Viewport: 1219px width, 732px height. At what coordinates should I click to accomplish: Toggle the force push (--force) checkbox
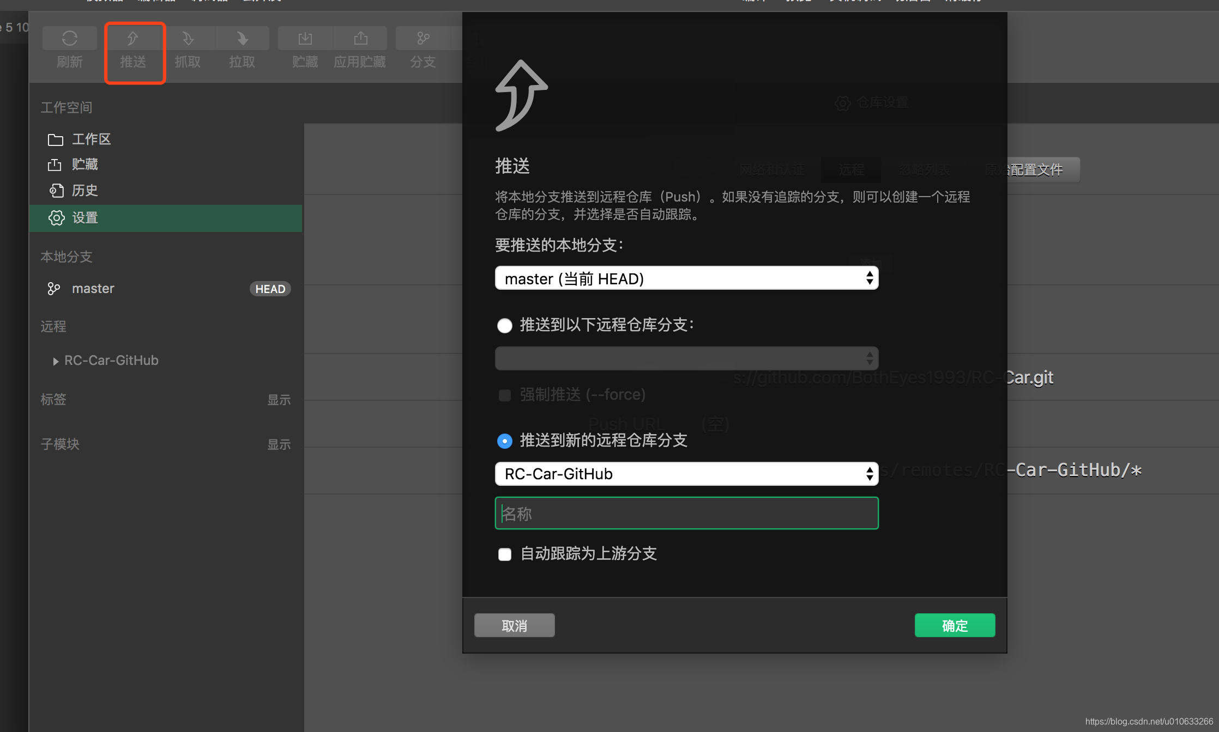tap(505, 395)
